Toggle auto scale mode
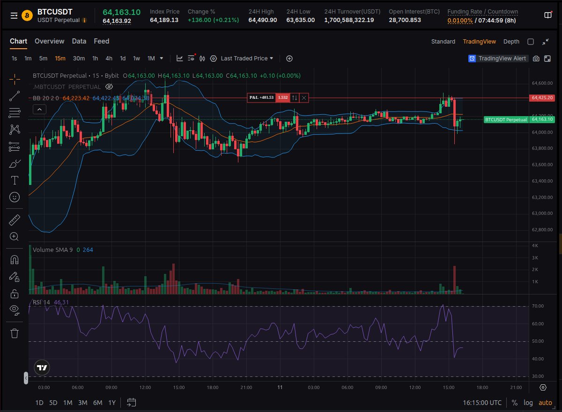 coord(545,403)
